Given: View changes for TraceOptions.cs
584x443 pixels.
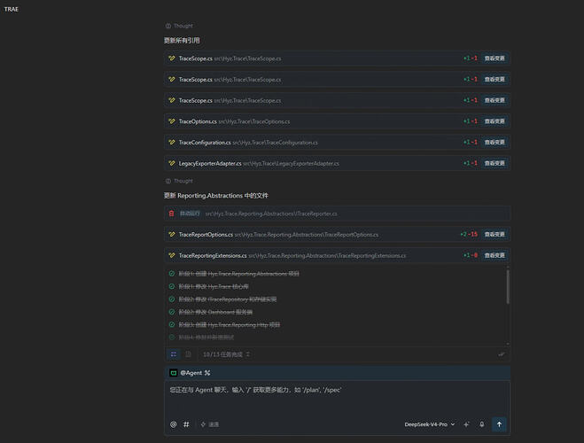Looking at the screenshot, I should (x=494, y=121).
